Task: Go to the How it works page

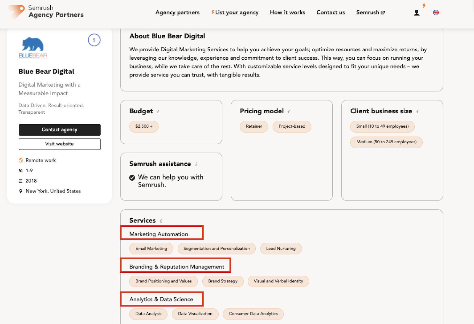Action: (287, 12)
